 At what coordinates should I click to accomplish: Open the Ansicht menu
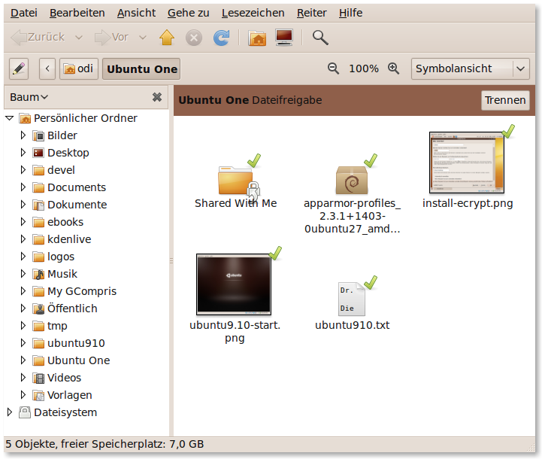click(136, 13)
